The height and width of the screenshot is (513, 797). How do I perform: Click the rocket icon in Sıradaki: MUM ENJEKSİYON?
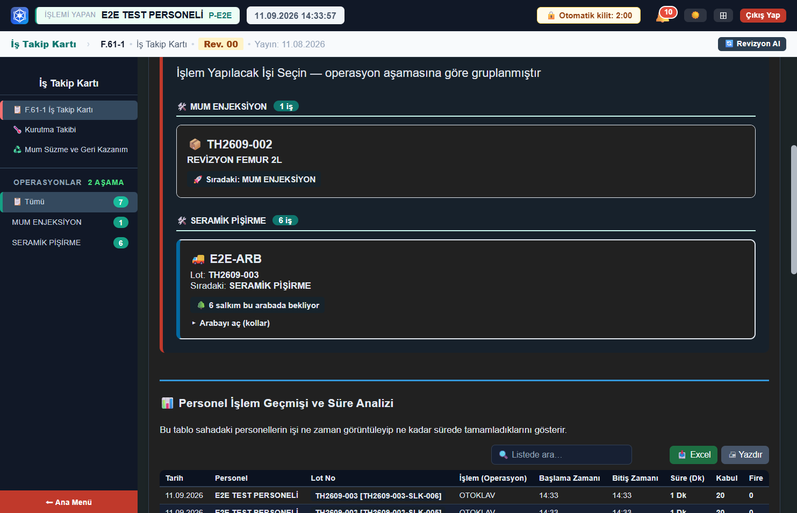coord(198,180)
